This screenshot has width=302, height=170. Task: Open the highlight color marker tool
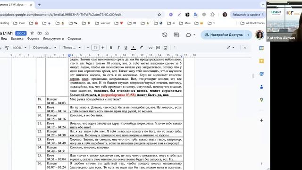[x=142, y=48]
